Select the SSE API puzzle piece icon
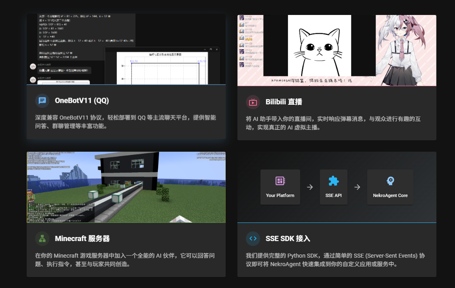Viewport: 455px width, 288px height. pos(333,181)
